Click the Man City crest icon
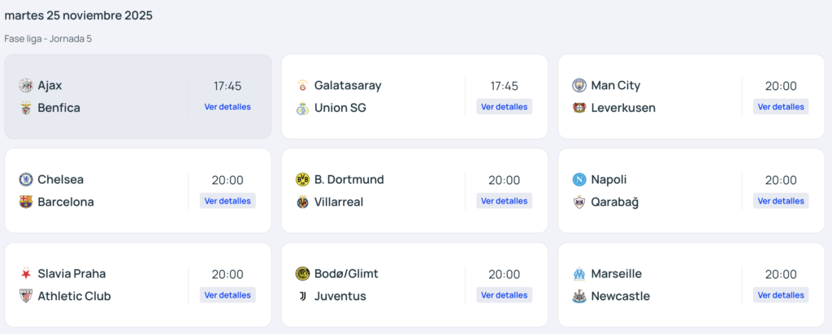Image resolution: width=832 pixels, height=334 pixels. pos(578,85)
